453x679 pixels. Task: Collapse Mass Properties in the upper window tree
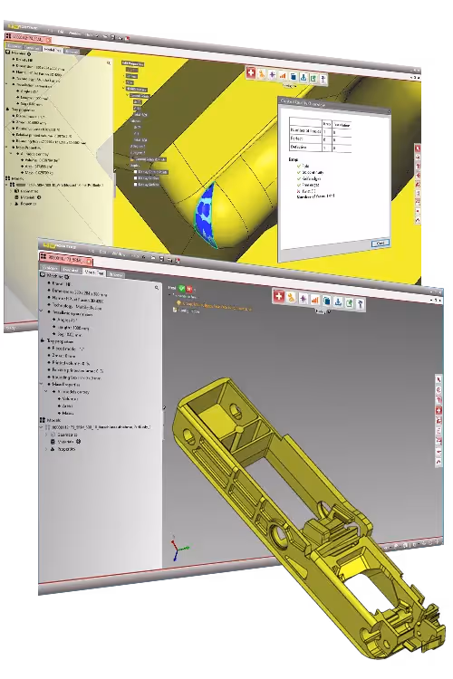point(7,147)
